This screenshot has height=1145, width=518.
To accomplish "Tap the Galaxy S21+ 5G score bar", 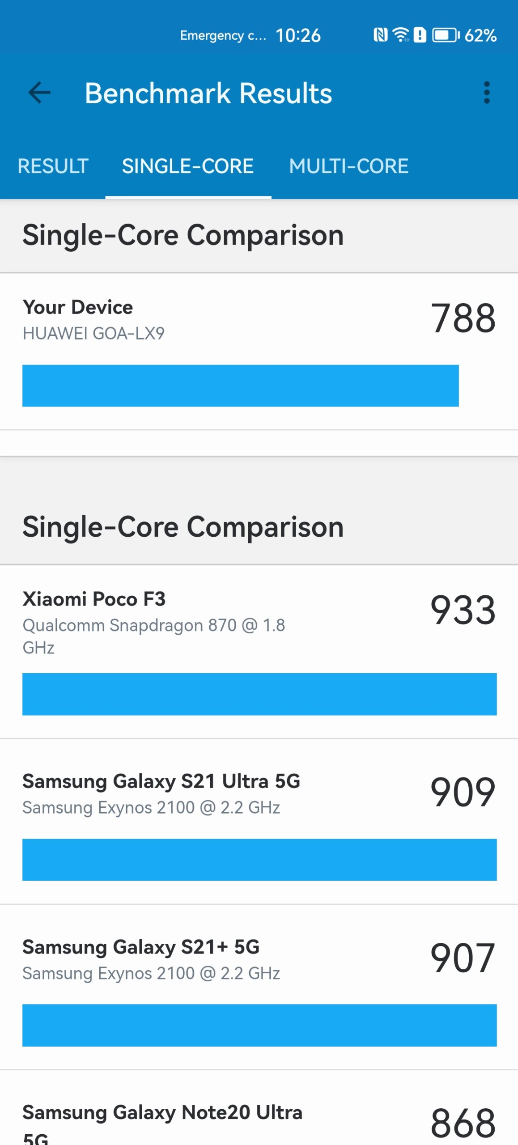I will pos(259,1025).
